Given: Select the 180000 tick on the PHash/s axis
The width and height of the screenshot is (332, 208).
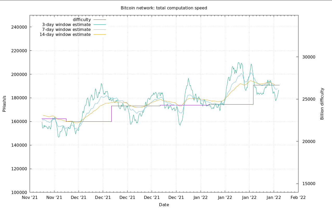Looking at the screenshot, I should click(20, 98).
